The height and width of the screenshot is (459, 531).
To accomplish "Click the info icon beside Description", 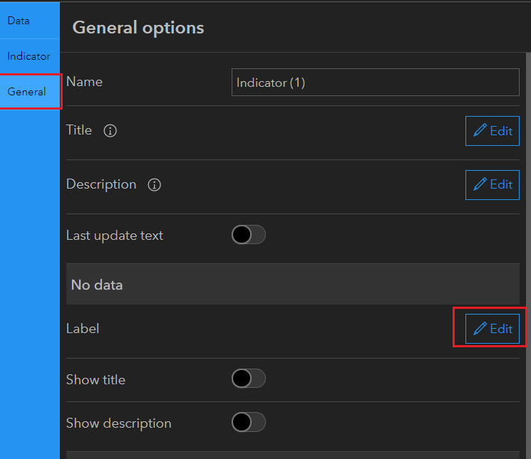I will pos(154,185).
